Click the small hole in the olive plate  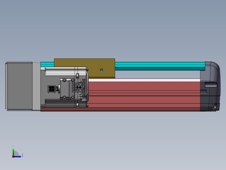tap(102, 70)
